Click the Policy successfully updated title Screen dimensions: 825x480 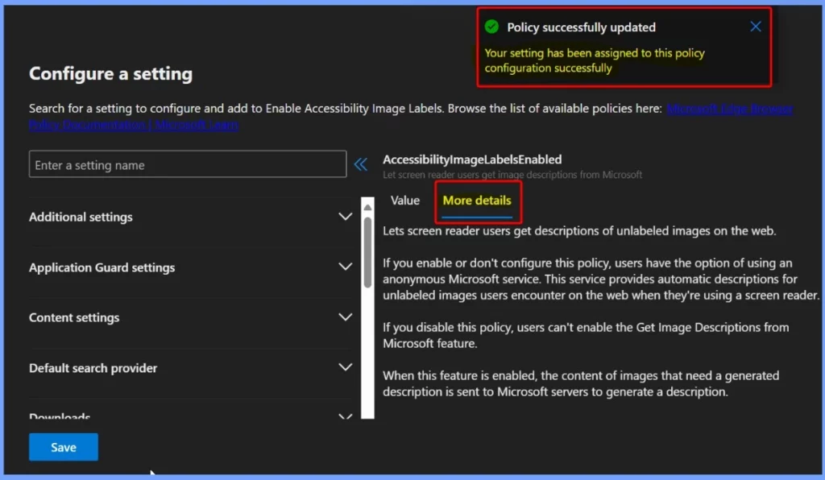pos(581,27)
